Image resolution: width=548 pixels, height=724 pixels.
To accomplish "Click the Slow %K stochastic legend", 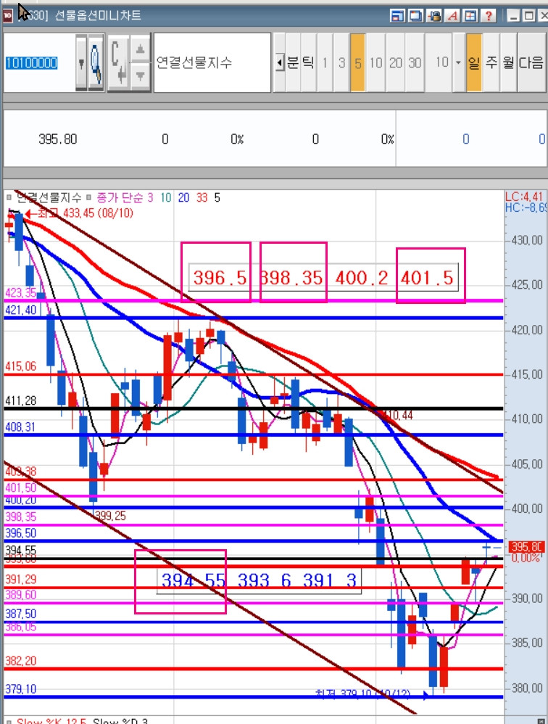I will [51, 720].
